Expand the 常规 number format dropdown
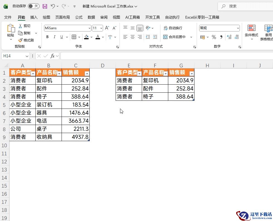Image resolution: width=273 pixels, height=221 pixels. [238, 28]
